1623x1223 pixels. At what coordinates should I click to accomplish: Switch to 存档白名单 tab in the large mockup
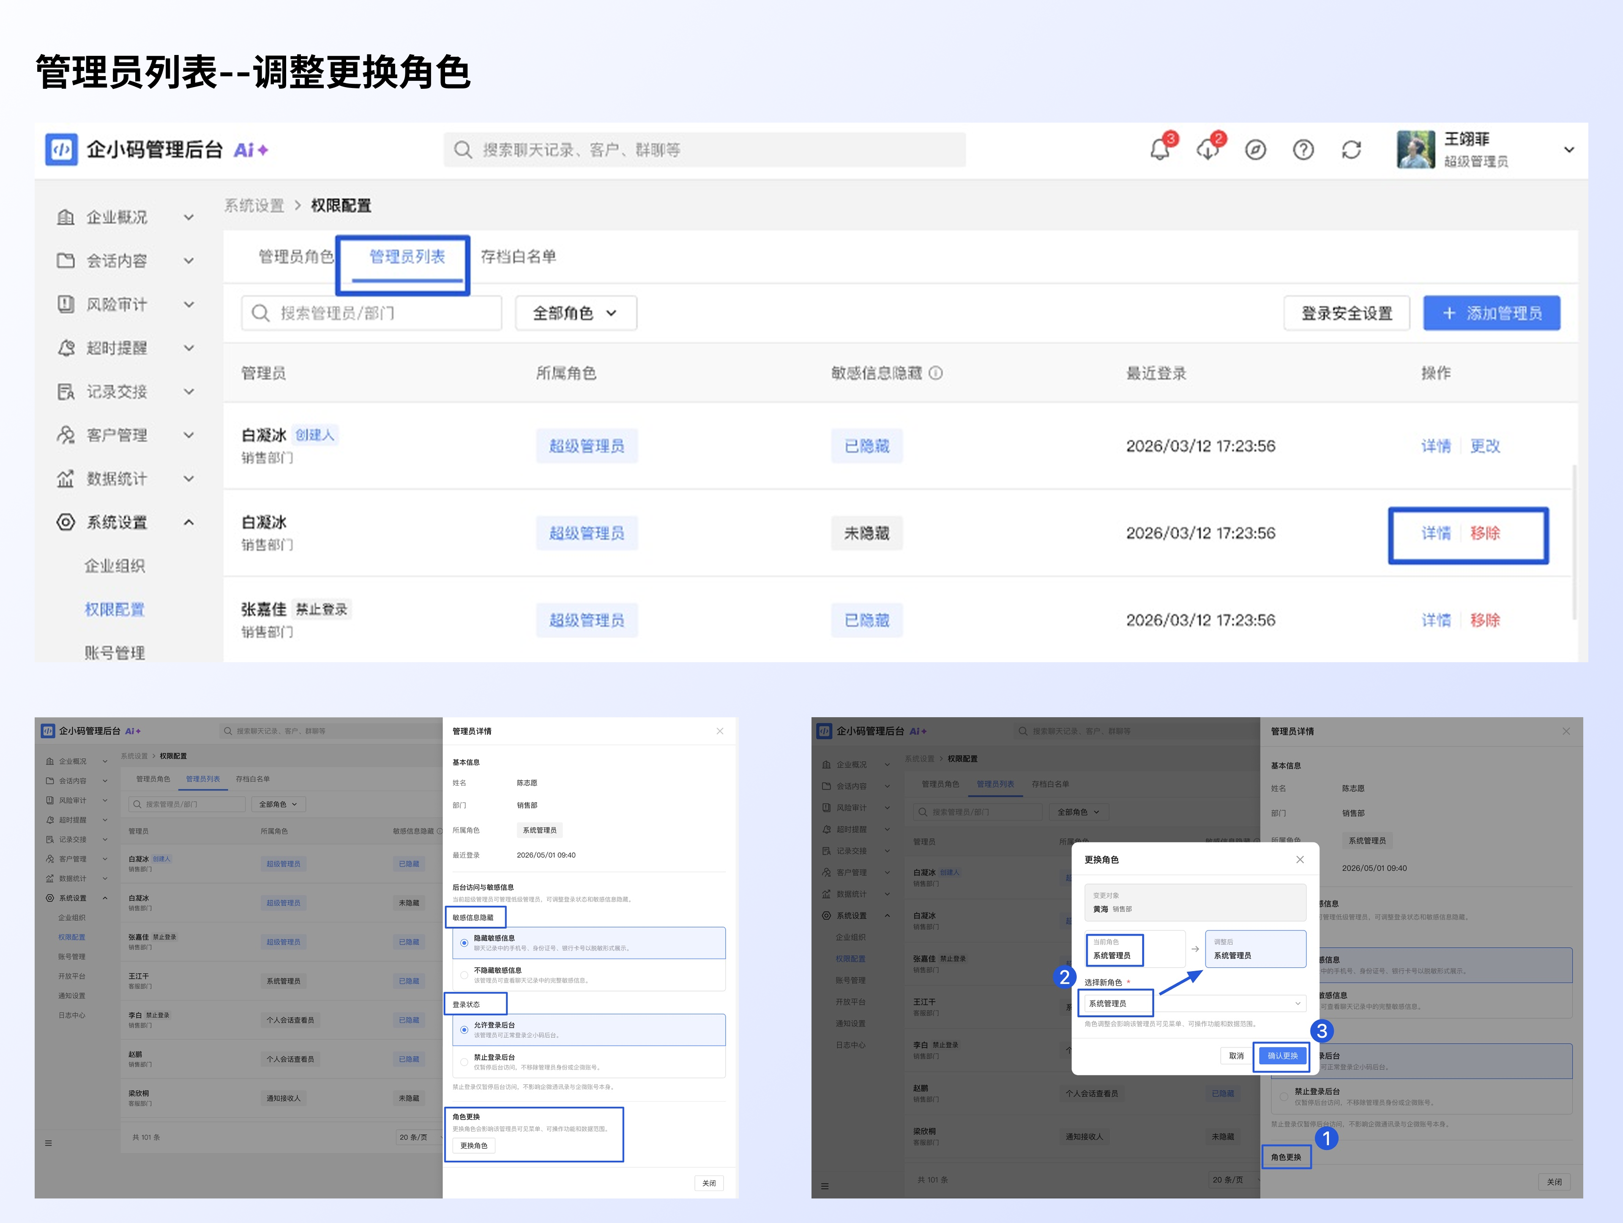pos(519,256)
